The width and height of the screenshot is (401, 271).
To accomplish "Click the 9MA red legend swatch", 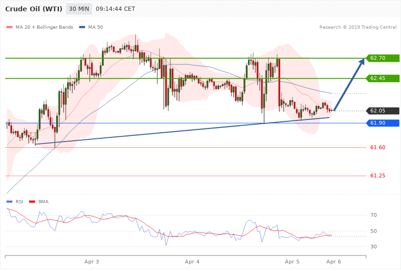I will (32, 202).
